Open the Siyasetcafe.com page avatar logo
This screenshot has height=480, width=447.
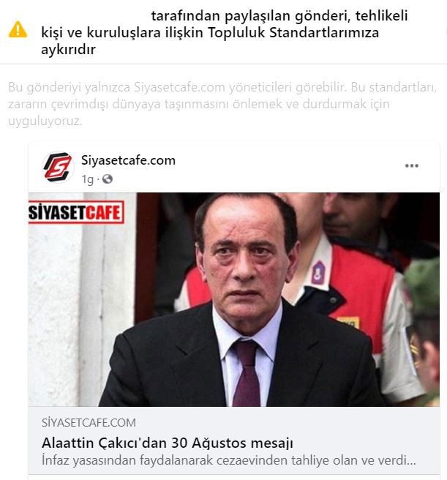[x=58, y=167]
